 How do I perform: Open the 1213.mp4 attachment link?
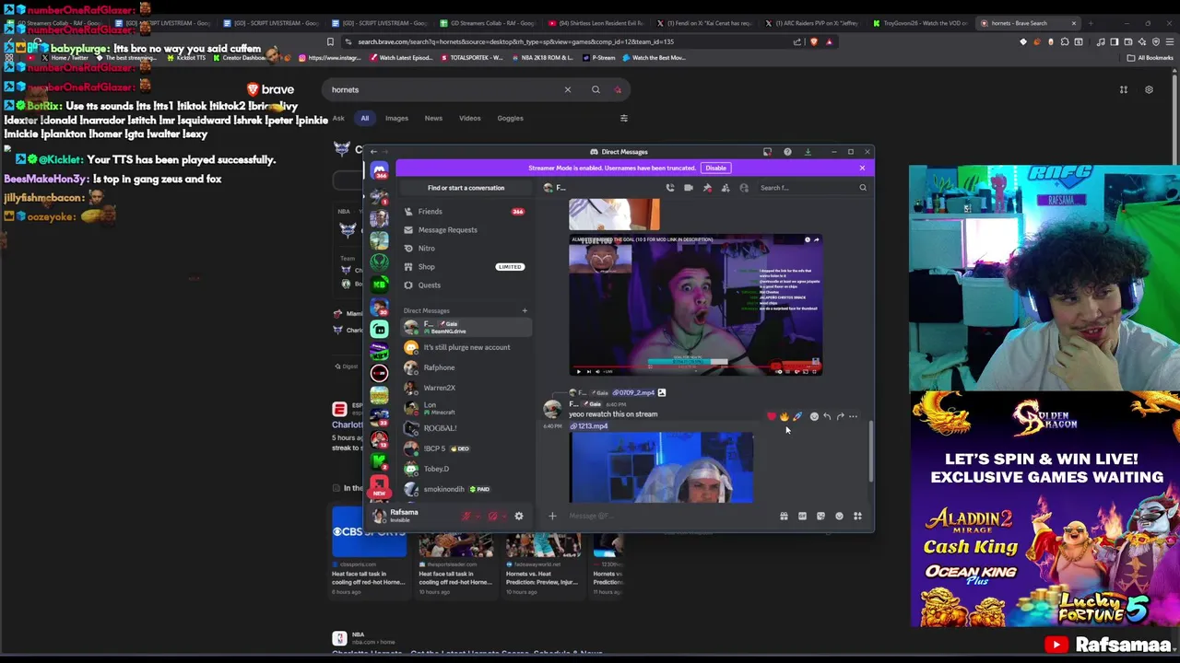590,426
